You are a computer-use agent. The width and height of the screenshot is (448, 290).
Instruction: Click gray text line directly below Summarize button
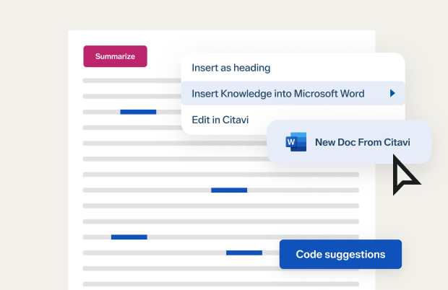tap(130, 80)
